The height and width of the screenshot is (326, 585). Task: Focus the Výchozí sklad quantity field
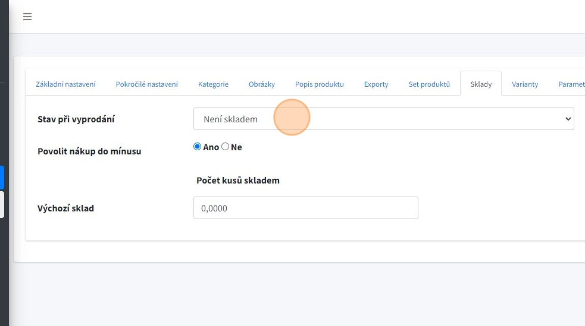pos(305,208)
